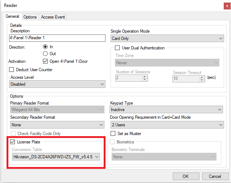Decrease Number of Sessions with down arrow
231x183 pixels.
coord(145,80)
